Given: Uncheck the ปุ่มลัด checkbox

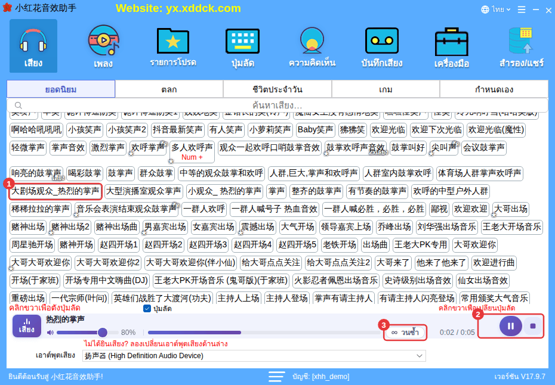Looking at the screenshot, I should pos(147,308).
